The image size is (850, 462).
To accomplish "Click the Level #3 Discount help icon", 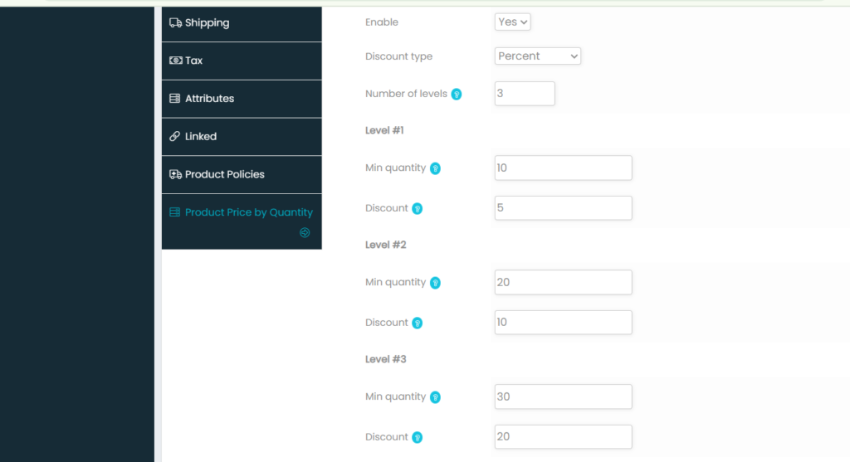I will tap(418, 438).
